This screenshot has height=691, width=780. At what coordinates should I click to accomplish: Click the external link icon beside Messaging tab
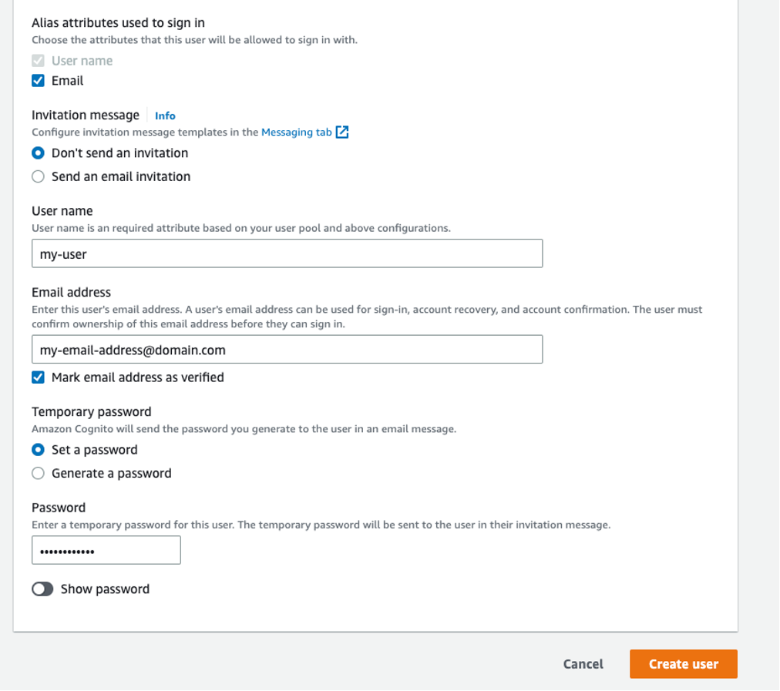(x=342, y=132)
